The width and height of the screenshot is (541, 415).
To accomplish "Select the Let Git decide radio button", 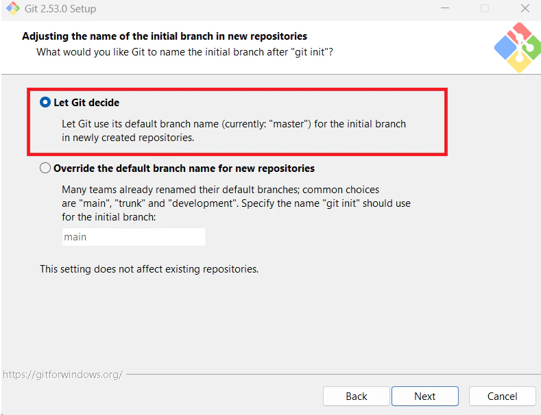I will (x=45, y=102).
